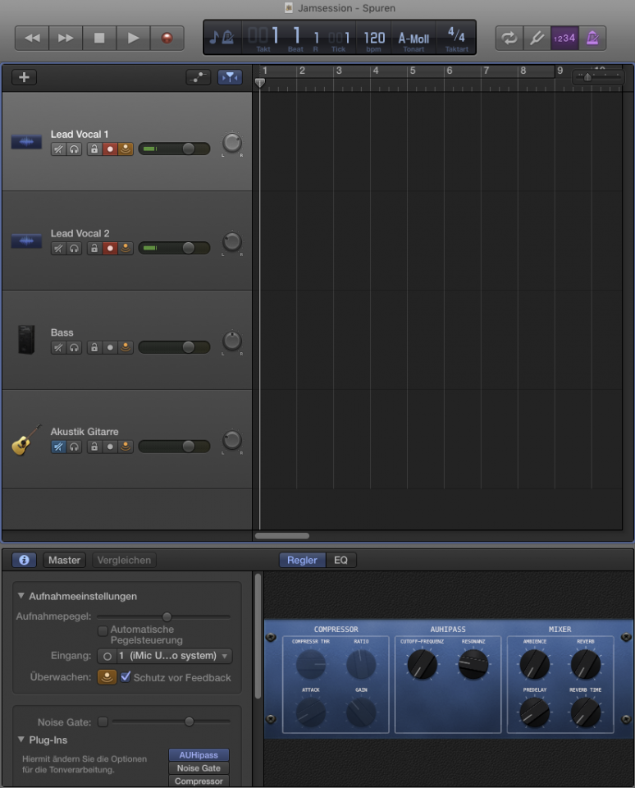635x788 pixels.
Task: Select the Akustik Gitarre guitar icon
Action: [26, 440]
